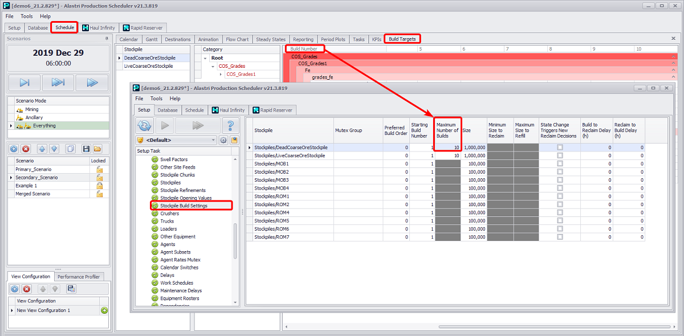Click the add scenario plus icon
Screen dimensions: 684x336
coord(15,149)
